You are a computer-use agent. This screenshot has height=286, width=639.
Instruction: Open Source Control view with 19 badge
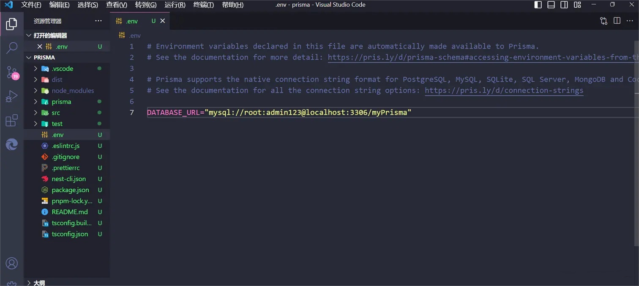coord(12,72)
